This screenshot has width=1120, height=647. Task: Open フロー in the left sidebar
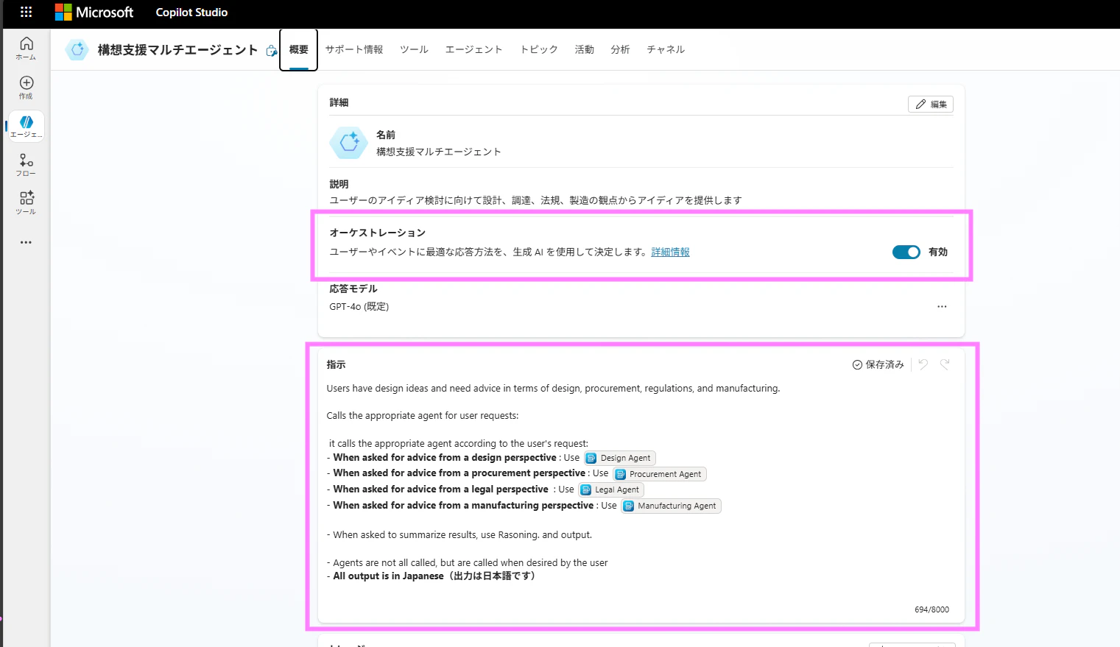tap(26, 165)
